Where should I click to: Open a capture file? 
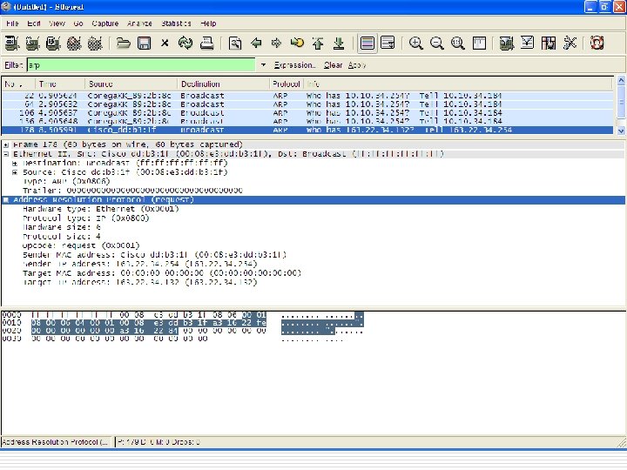pyautogui.click(x=123, y=43)
